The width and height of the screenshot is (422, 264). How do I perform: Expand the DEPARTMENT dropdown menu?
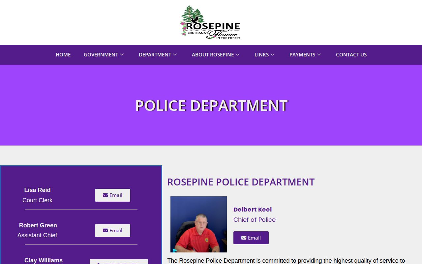pyautogui.click(x=158, y=55)
